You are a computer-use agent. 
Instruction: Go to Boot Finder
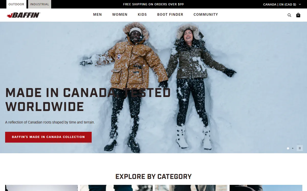click(x=170, y=15)
